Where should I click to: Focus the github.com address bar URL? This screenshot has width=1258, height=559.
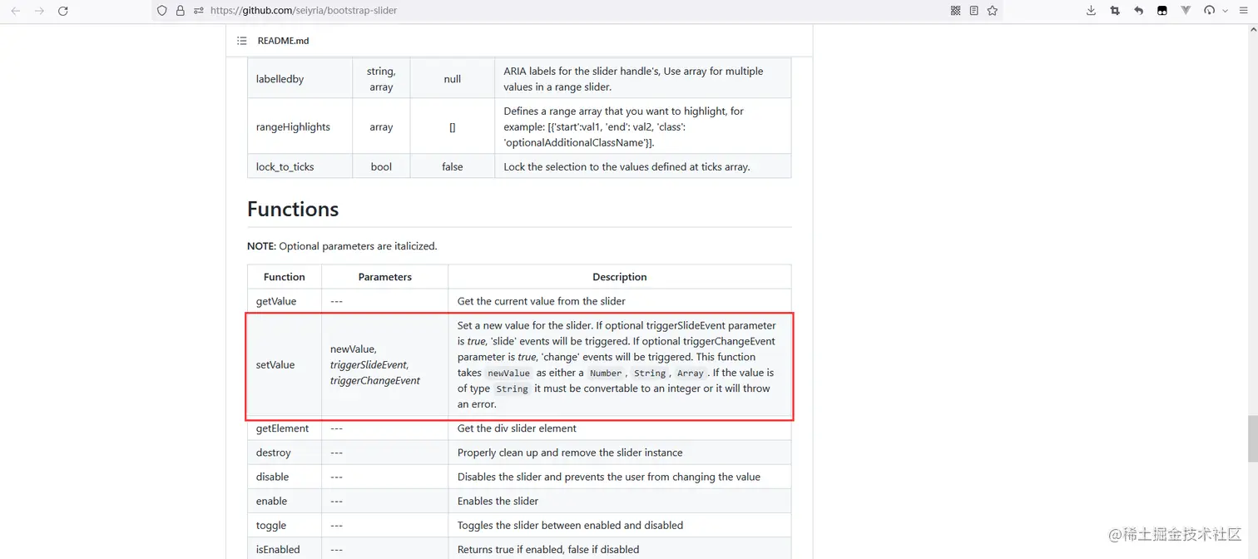click(x=304, y=11)
